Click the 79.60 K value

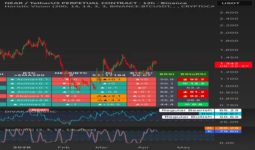pyautogui.click(x=228, y=131)
